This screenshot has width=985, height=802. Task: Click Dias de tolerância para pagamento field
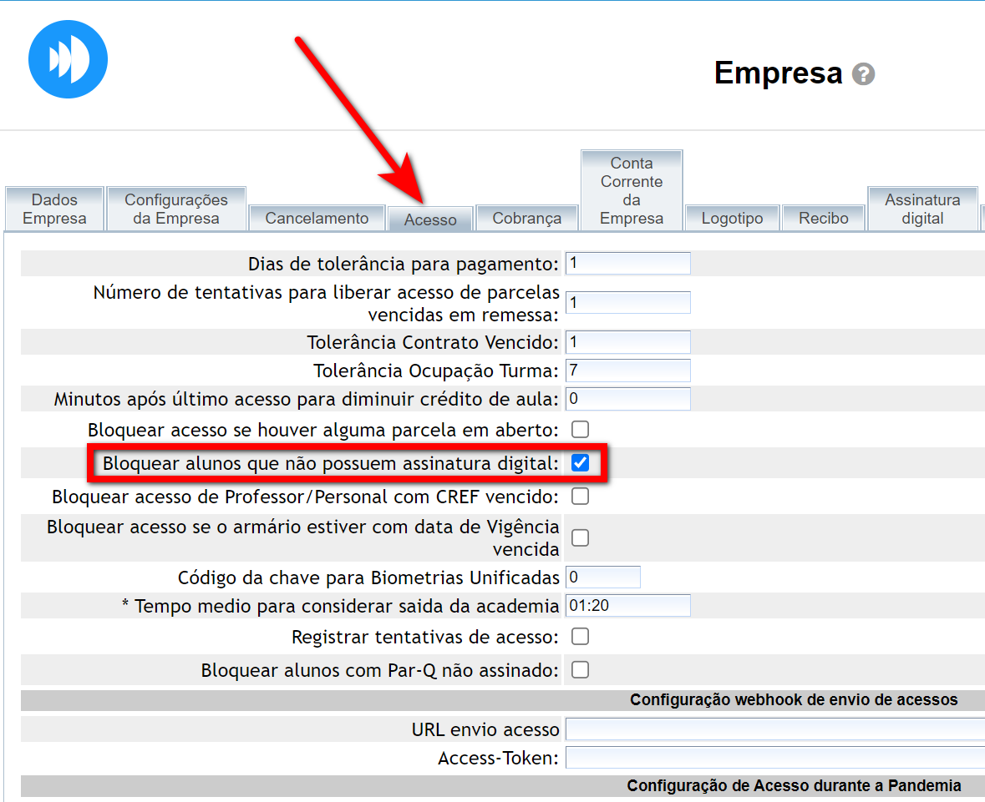pyautogui.click(x=627, y=263)
